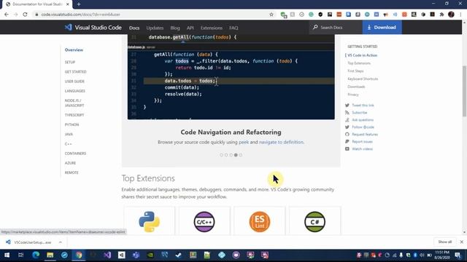This screenshot has height=262, width=467.
Task: Open the C/C++ extension icon
Action: point(204,221)
